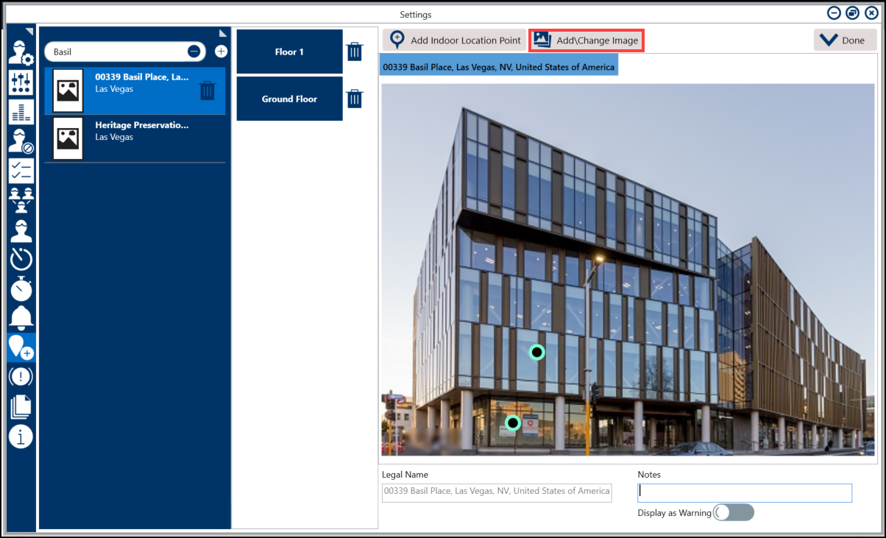Add a new location with plus button
The image size is (886, 538).
coord(221,52)
